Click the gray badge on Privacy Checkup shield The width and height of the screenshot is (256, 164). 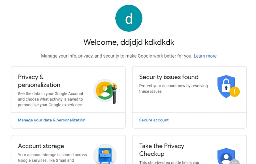234,162
